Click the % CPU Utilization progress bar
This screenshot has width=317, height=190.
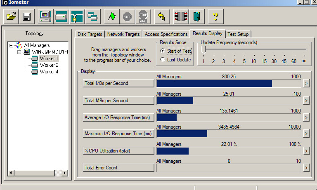(x=229, y=151)
